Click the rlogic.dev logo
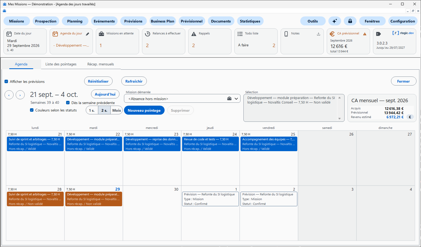 pos(403,33)
